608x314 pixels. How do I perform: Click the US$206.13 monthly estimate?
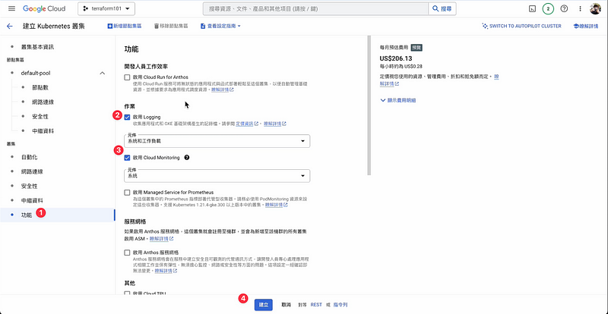(x=396, y=58)
